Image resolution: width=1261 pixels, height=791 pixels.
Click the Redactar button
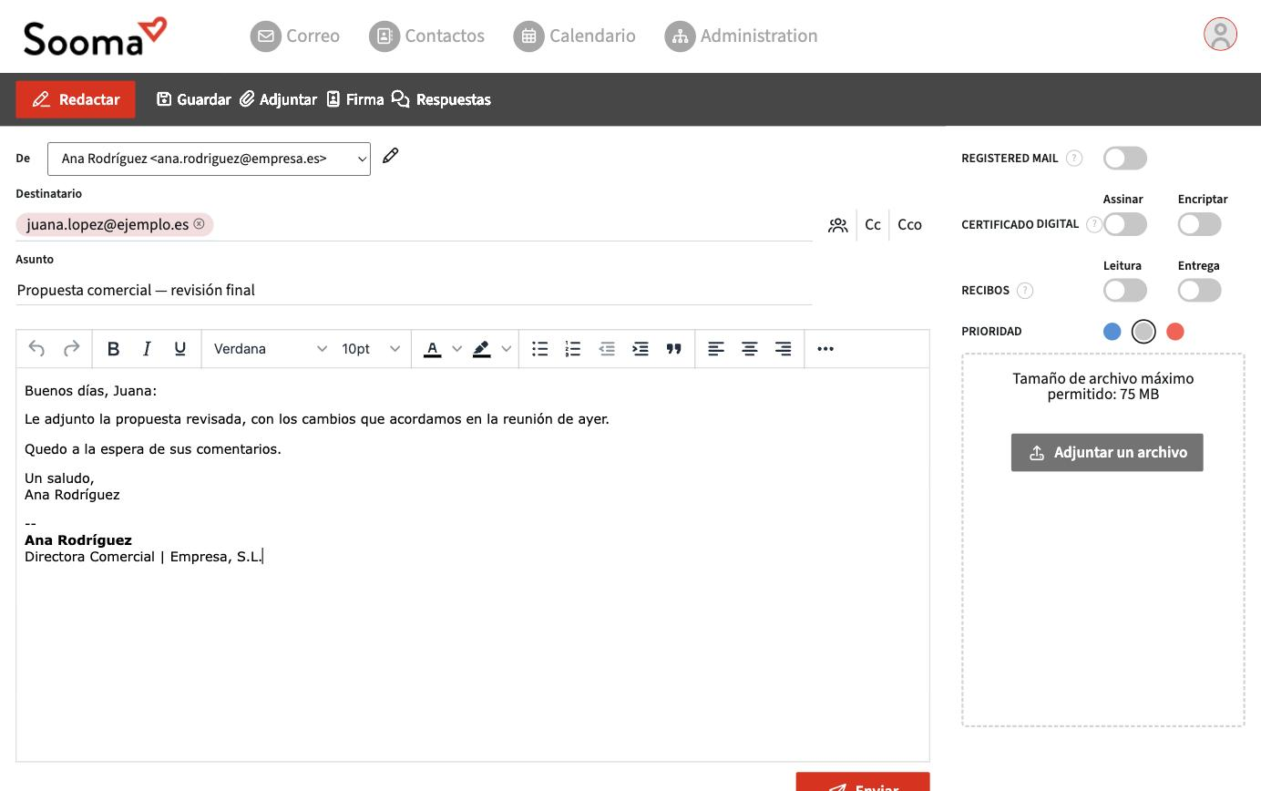[76, 99]
